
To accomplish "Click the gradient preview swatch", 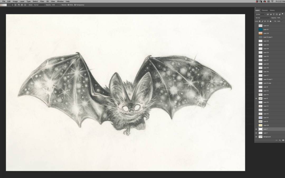I will pyautogui.click(x=4, y=5).
